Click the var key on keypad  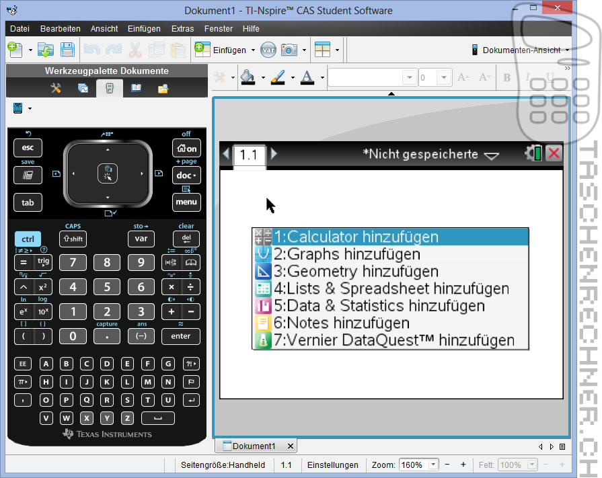click(x=141, y=239)
